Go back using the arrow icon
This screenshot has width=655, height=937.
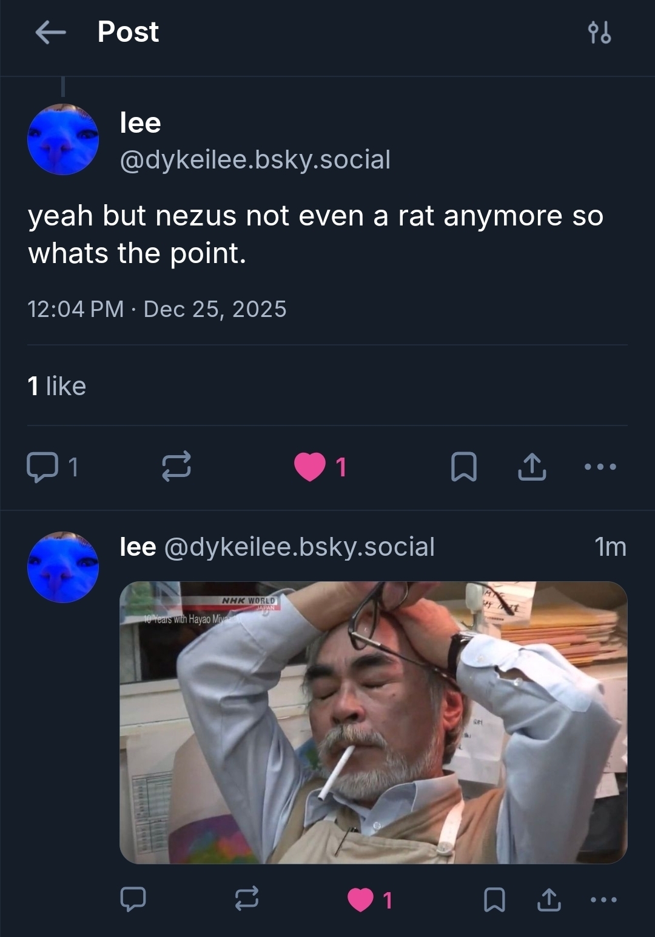51,32
